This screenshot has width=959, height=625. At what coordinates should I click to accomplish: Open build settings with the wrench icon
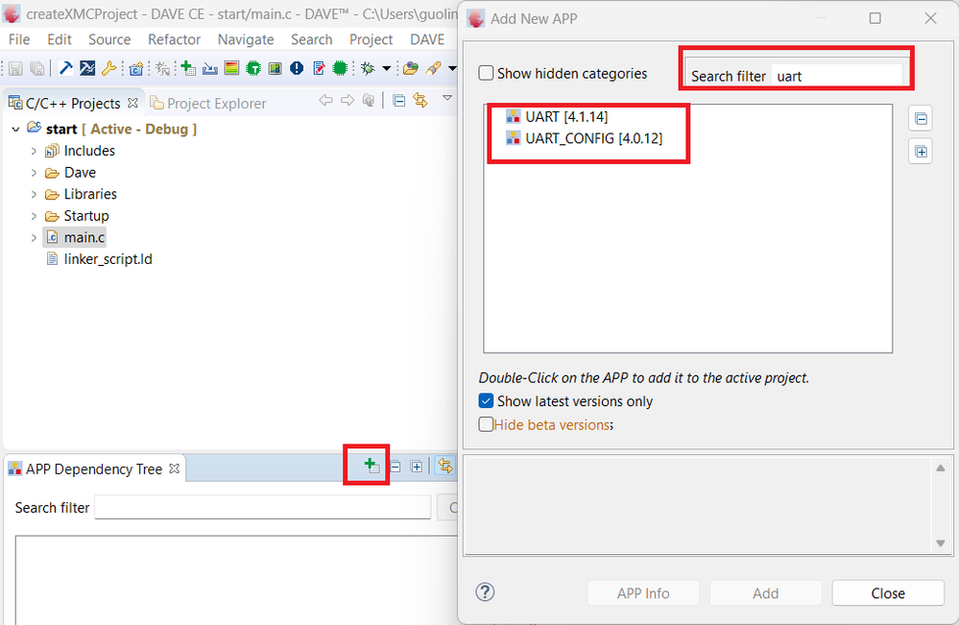pos(108,68)
